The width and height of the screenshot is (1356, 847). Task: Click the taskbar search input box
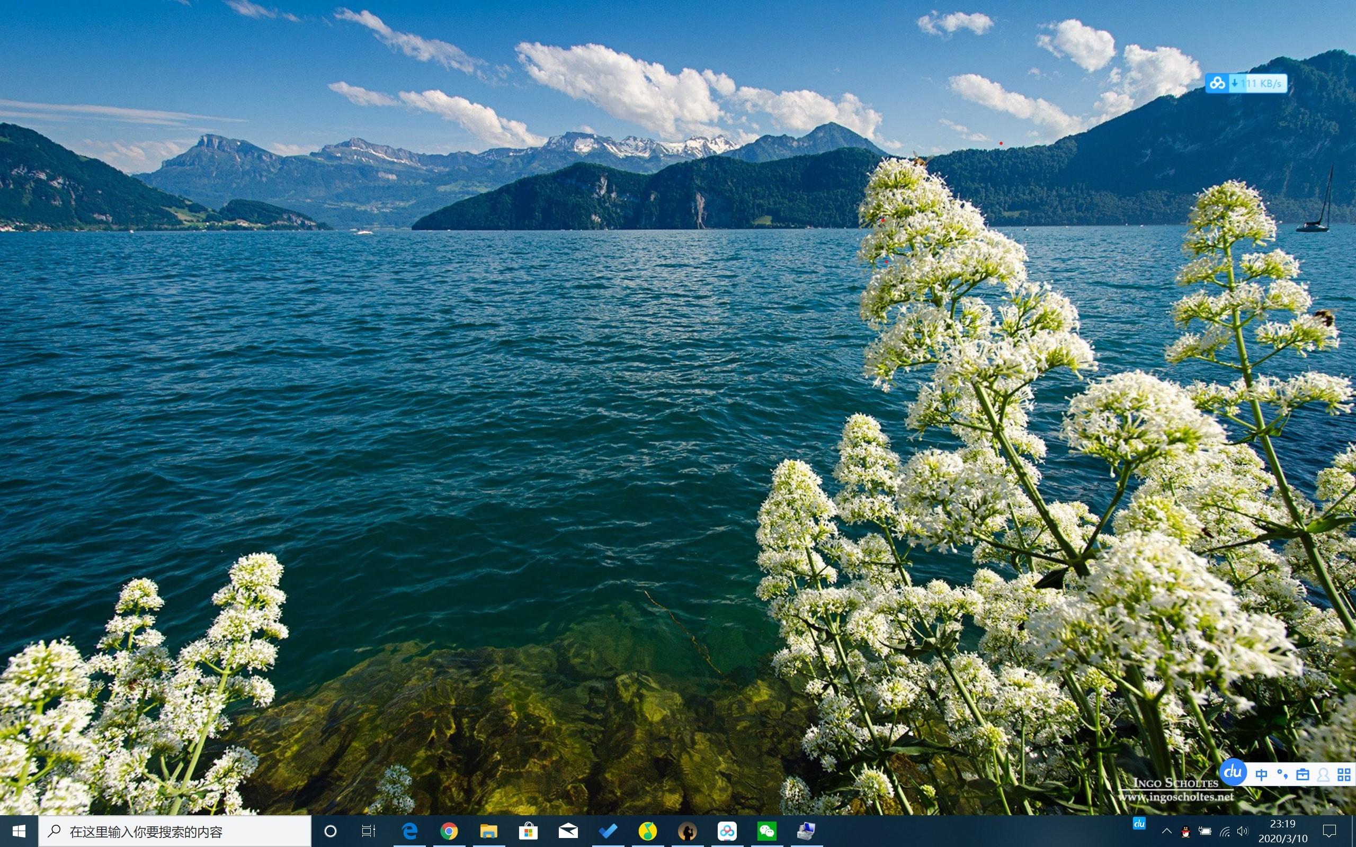pos(175,831)
